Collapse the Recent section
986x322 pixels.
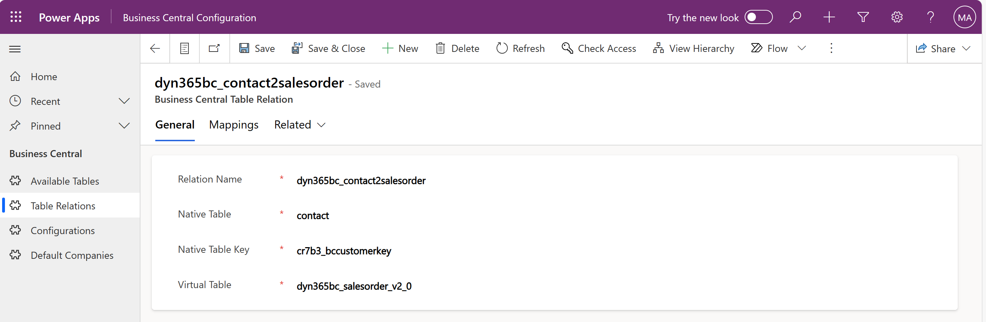tap(124, 101)
